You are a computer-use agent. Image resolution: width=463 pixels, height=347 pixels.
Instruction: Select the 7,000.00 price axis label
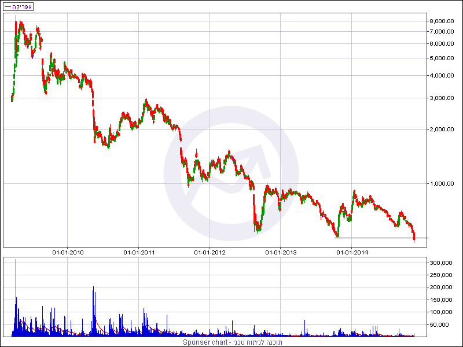coord(442,32)
